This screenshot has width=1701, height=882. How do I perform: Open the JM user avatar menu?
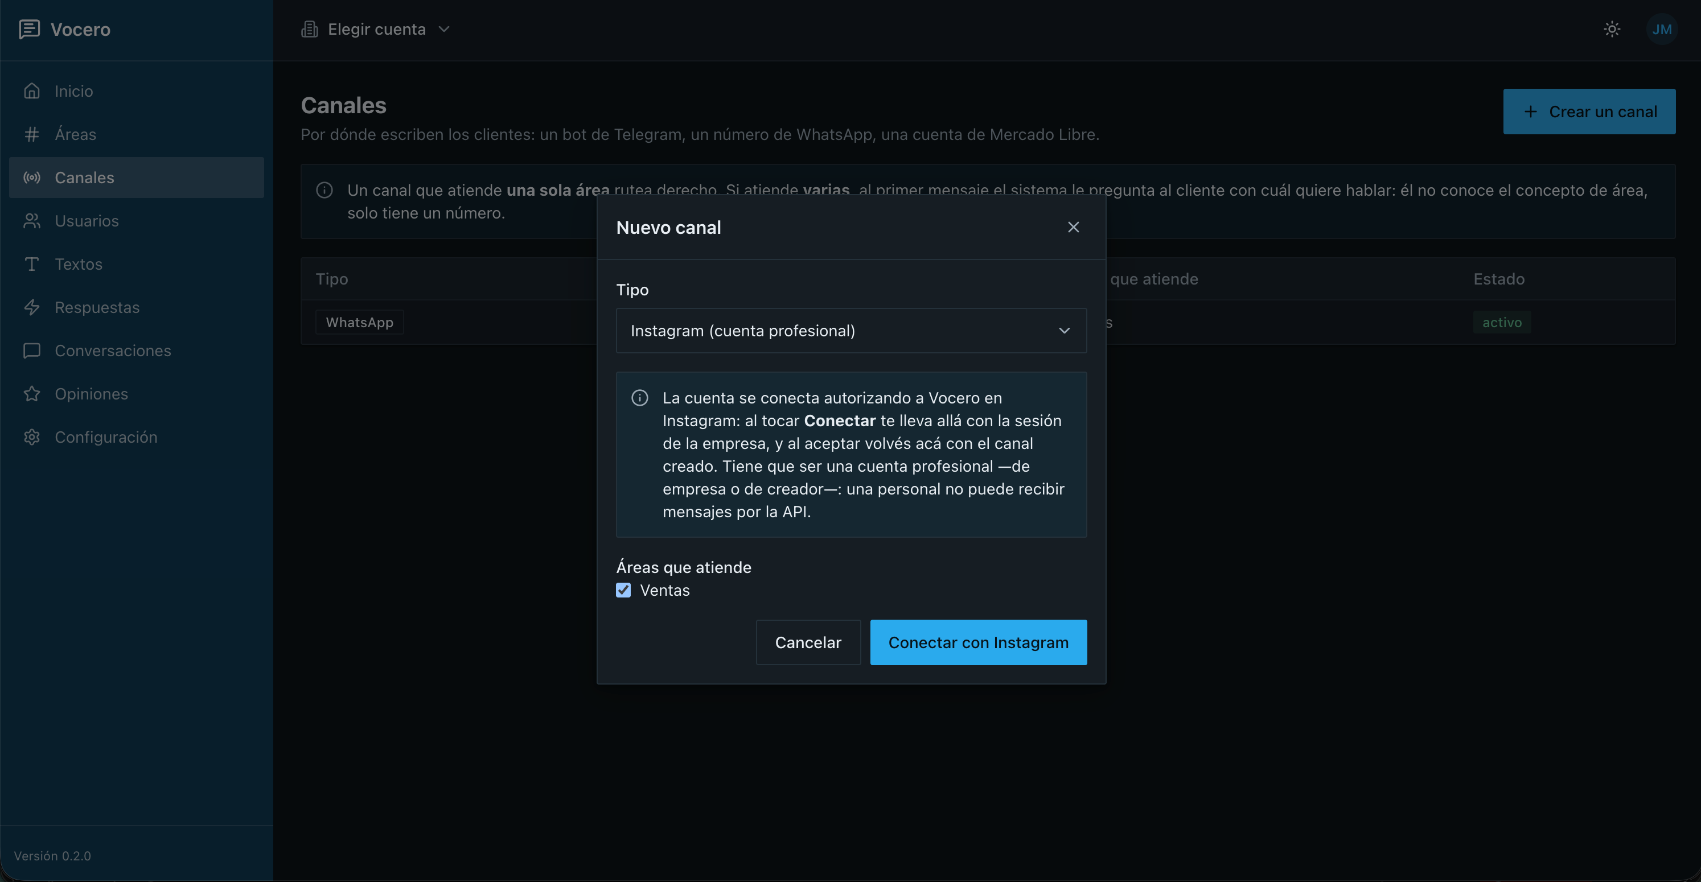pos(1661,29)
